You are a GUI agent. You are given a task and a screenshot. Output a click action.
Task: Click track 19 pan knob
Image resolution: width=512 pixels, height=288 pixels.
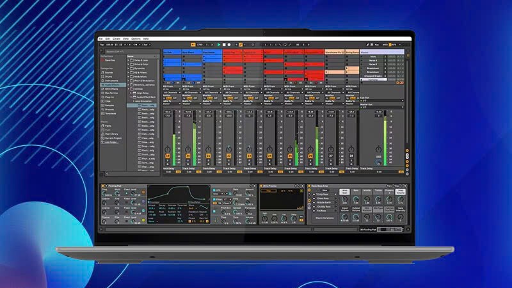[168, 149]
